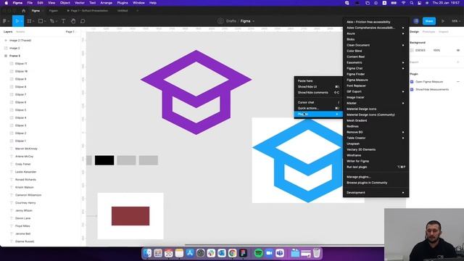Viewport: 464px width, 261px height.
Task: Open Spotify from the dock
Action: [x=258, y=253]
